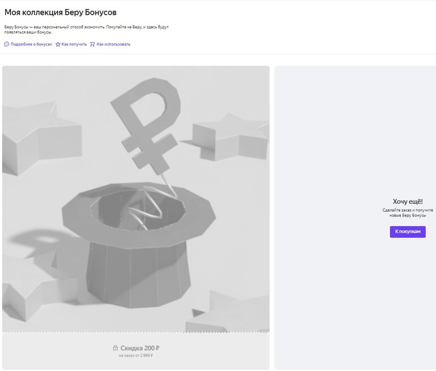Select the Скидка 200 ₽ bonus label
The image size is (436, 371).
pos(140,348)
